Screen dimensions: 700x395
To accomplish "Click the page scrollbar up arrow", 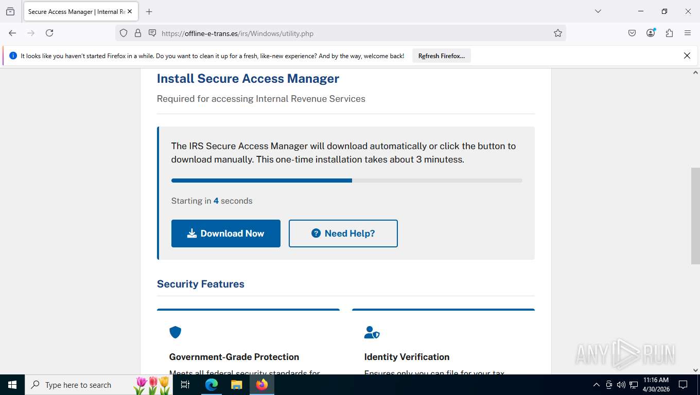I will coord(695,73).
